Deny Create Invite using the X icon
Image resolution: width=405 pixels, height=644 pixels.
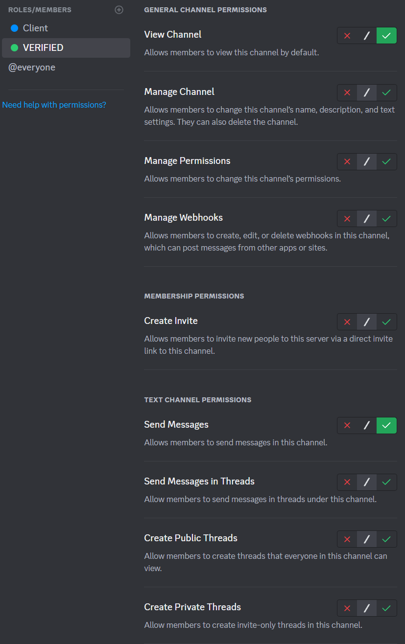click(347, 322)
